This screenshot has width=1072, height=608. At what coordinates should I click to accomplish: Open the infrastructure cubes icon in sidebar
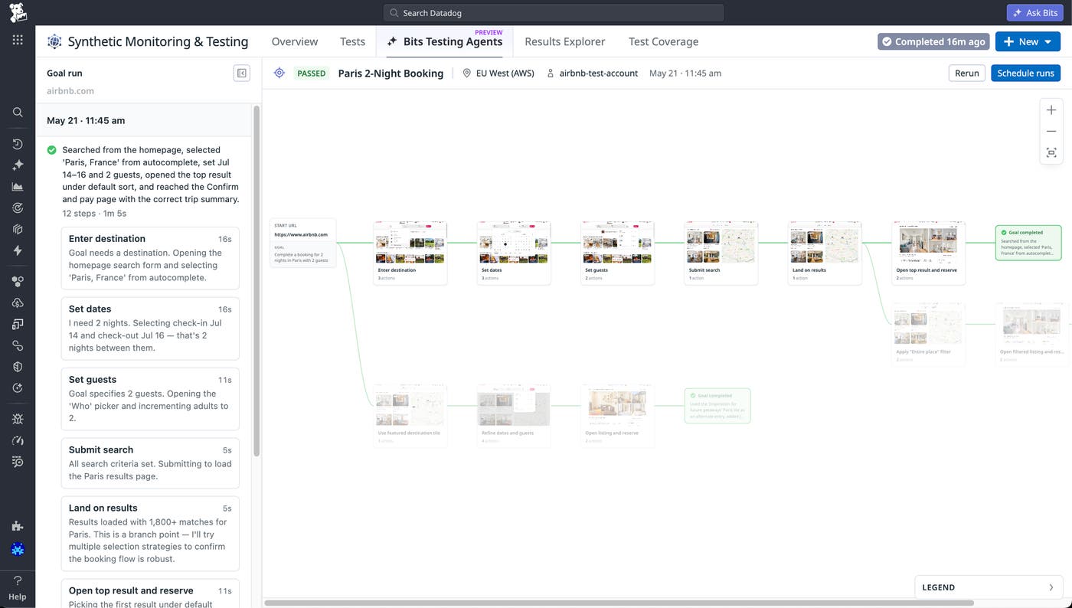pyautogui.click(x=18, y=229)
